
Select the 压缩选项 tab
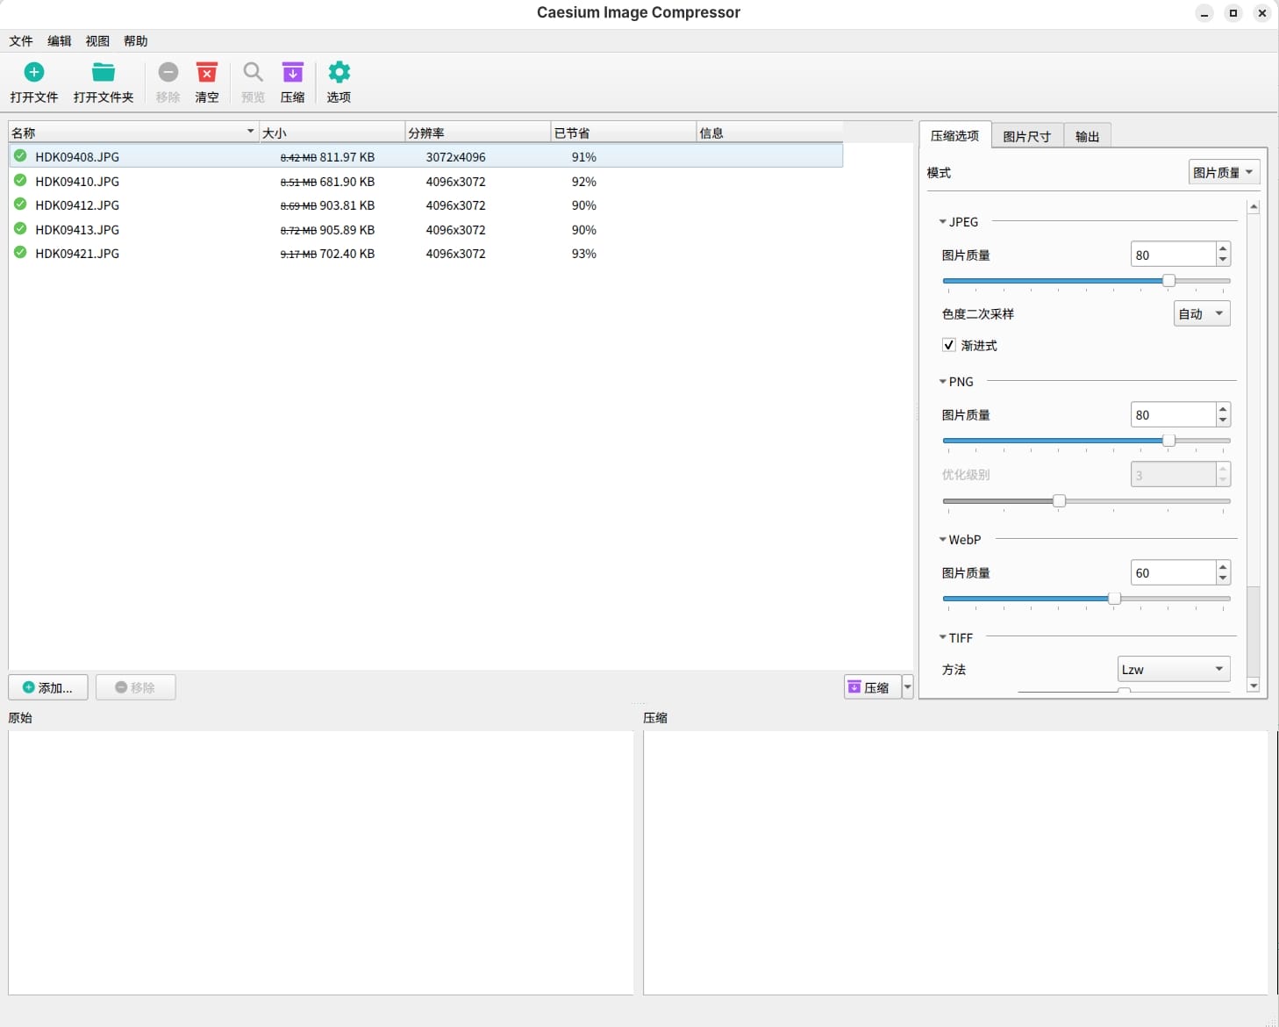[955, 135]
